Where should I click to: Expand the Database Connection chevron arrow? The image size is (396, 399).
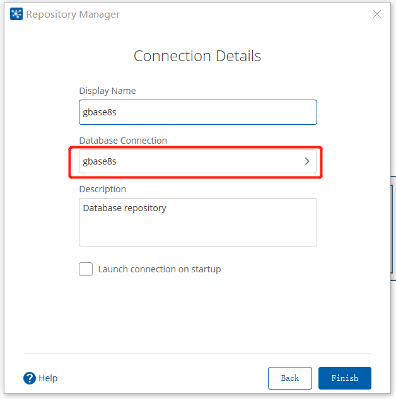307,161
